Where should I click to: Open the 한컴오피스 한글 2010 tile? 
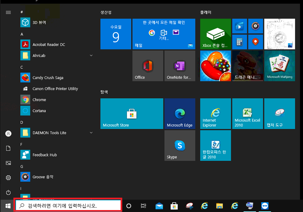216,146
